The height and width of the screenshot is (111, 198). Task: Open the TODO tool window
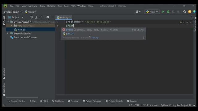pos(44,101)
